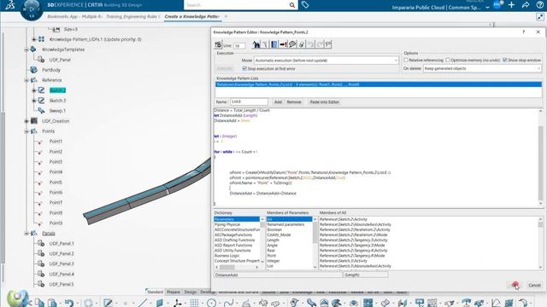Collapse the KnowledgeTemplates node

point(26,49)
